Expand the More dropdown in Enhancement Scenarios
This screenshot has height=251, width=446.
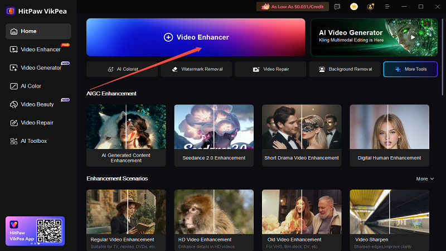(x=425, y=178)
